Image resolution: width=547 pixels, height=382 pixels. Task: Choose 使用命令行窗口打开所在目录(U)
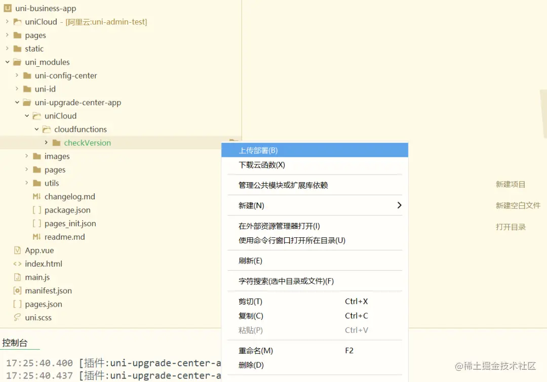pos(315,240)
